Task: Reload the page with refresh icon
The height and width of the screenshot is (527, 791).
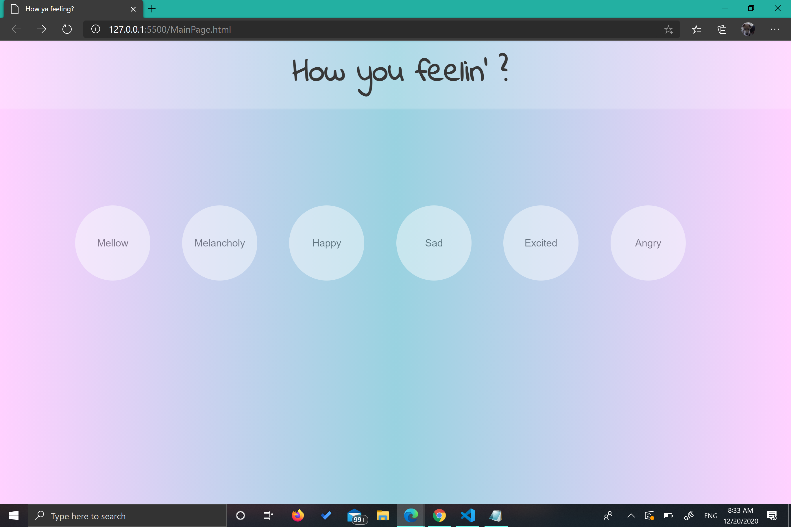Action: pyautogui.click(x=67, y=29)
